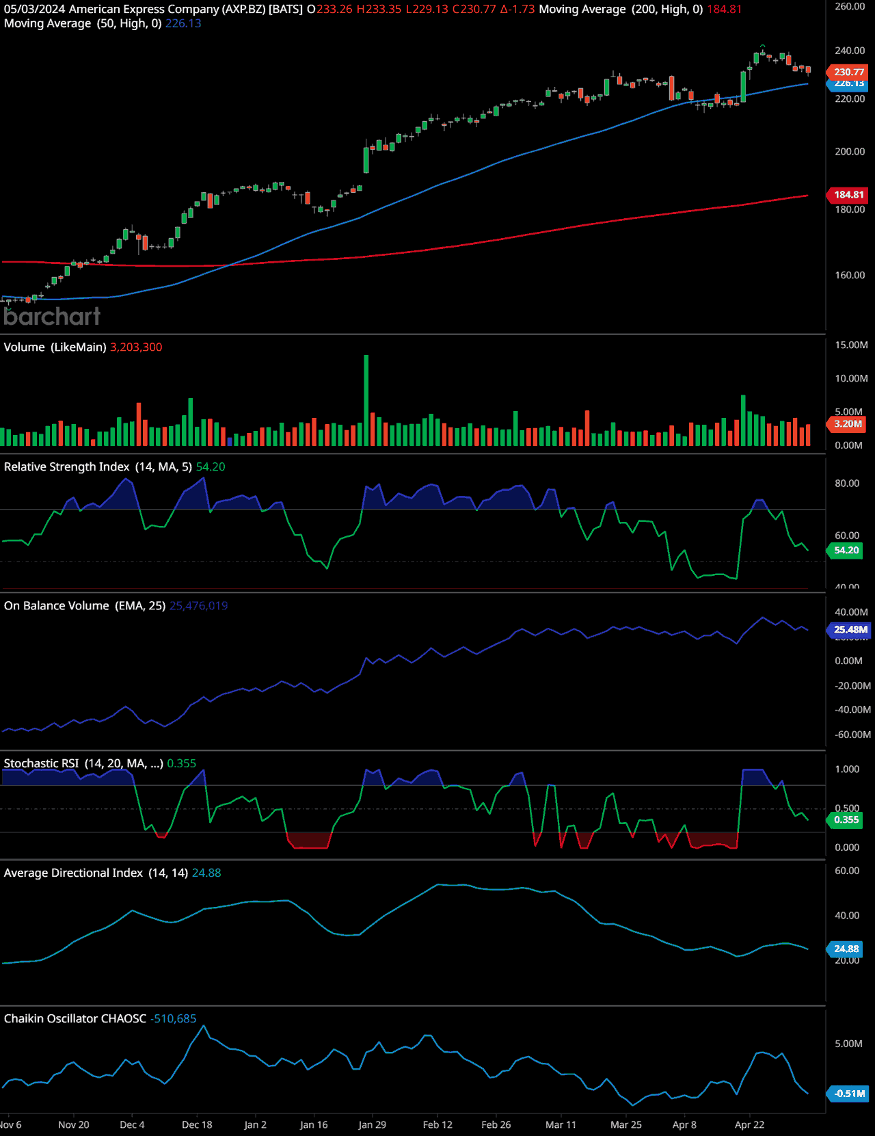Screen dimensions: 875x1136
Task: Click the Moving Average 50 High label
Action: 83,23
